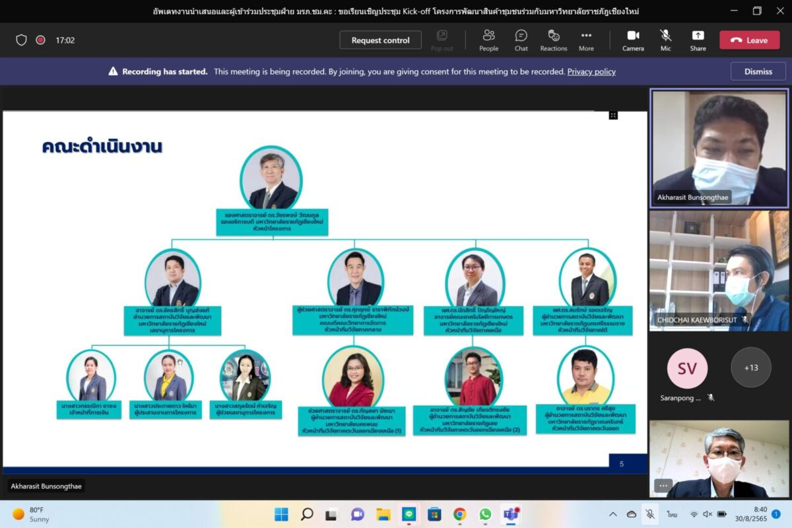
Task: Open the Reactions menu
Action: (553, 40)
